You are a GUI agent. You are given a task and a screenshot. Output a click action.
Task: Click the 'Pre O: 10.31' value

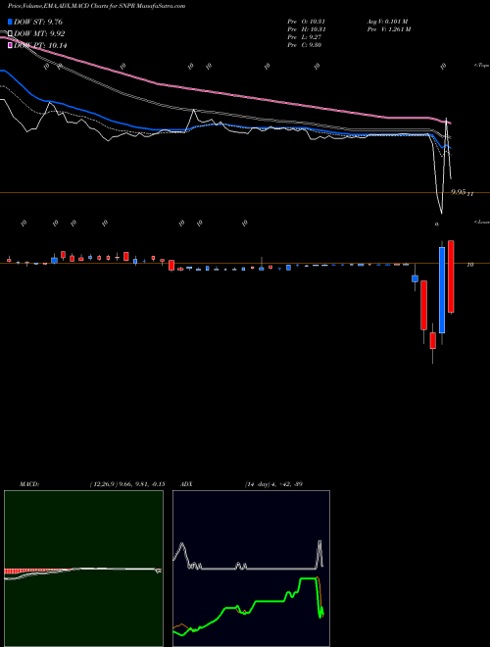pyautogui.click(x=307, y=22)
